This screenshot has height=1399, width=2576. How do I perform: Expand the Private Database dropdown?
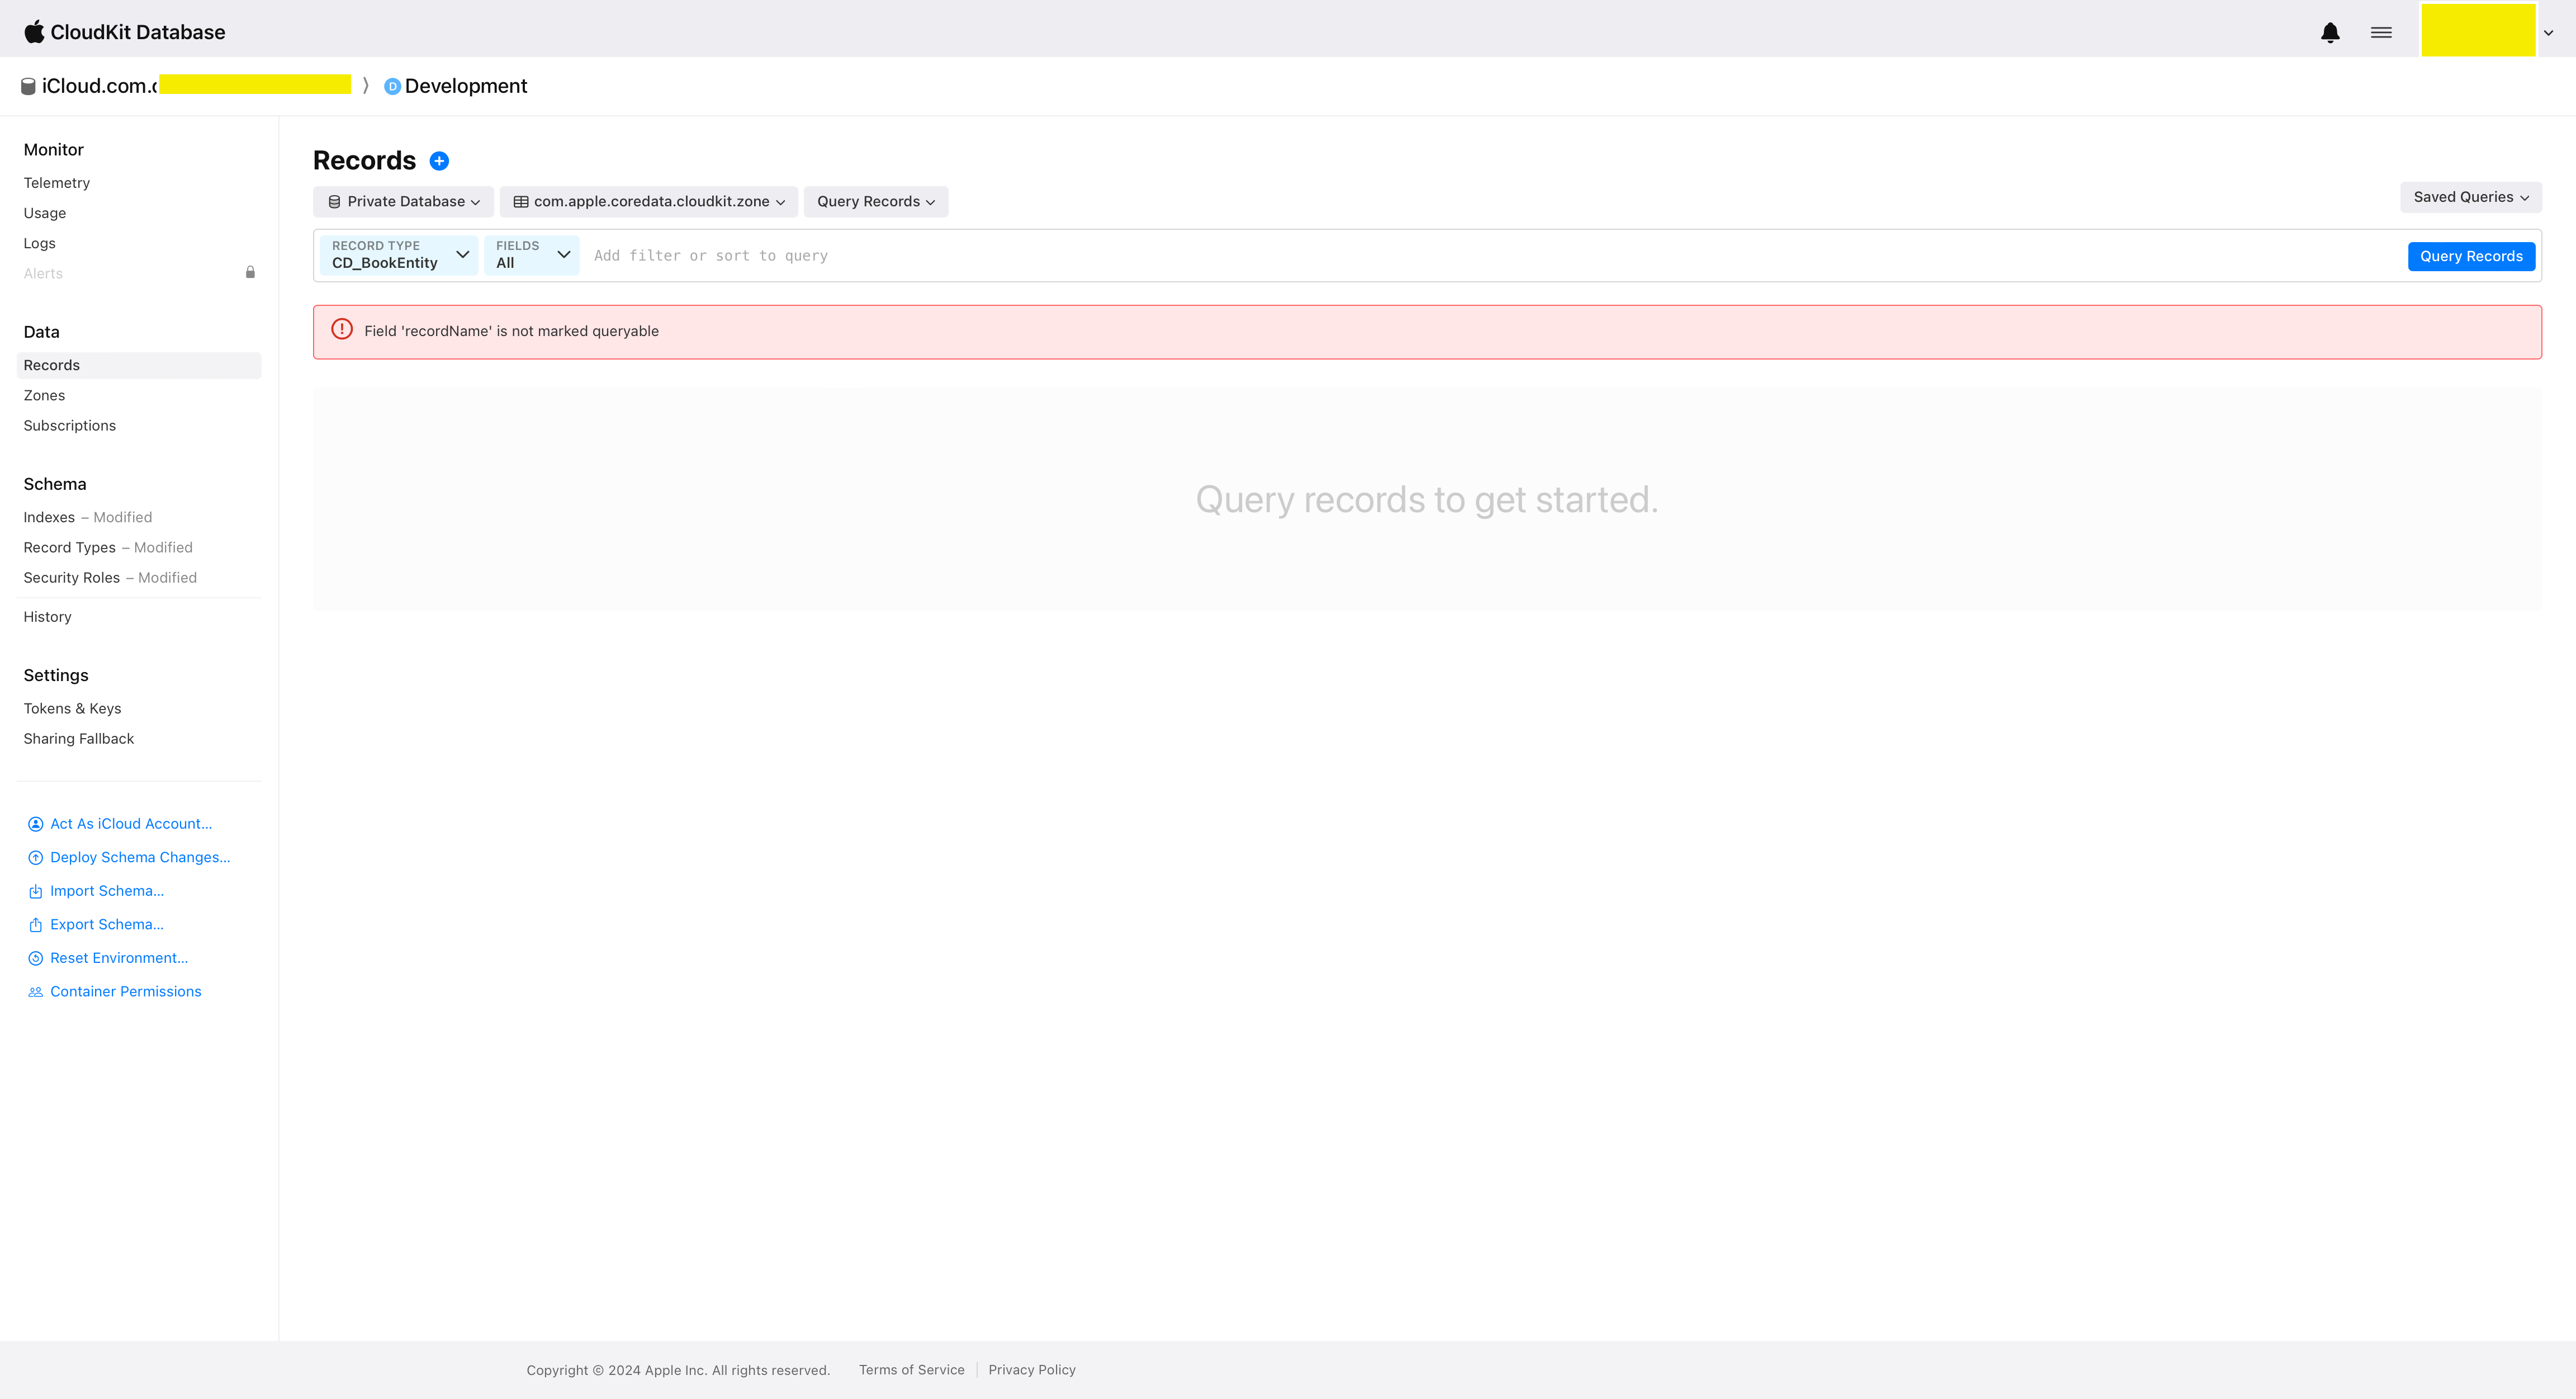pyautogui.click(x=404, y=202)
